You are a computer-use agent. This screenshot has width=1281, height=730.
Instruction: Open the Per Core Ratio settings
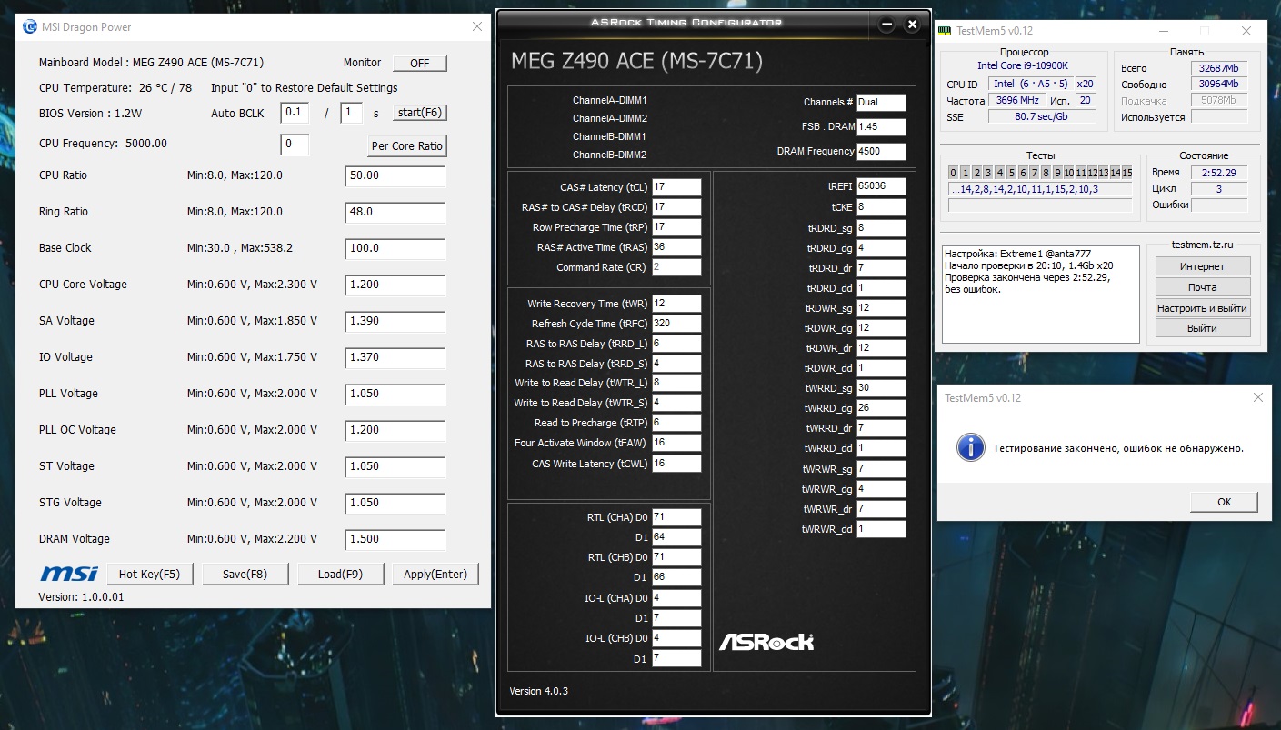pos(407,146)
